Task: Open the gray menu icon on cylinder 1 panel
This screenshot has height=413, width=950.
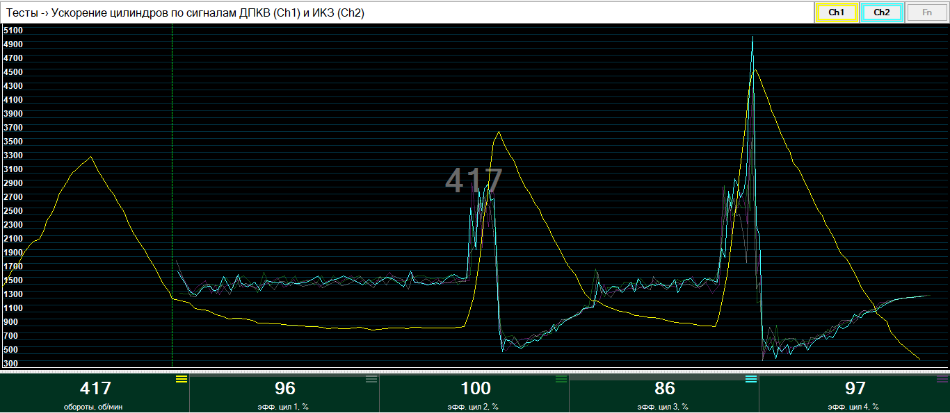Action: point(371,379)
